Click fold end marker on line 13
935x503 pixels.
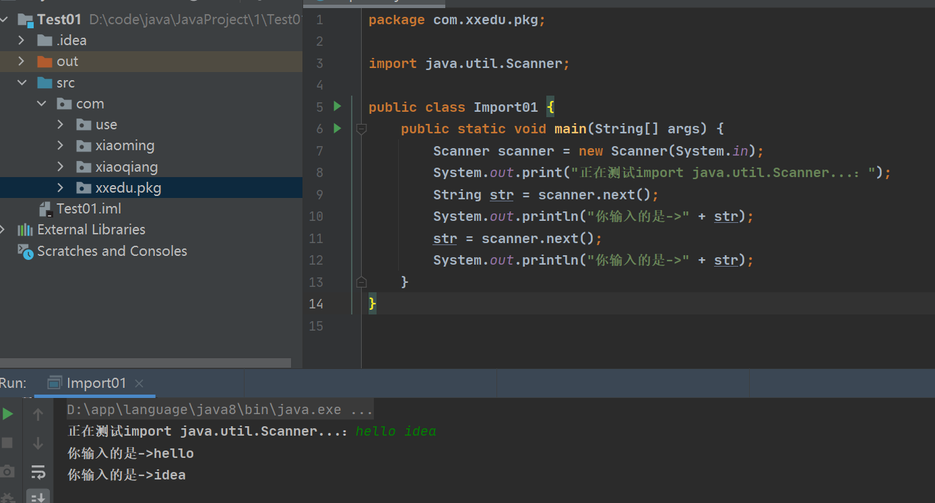coord(361,281)
